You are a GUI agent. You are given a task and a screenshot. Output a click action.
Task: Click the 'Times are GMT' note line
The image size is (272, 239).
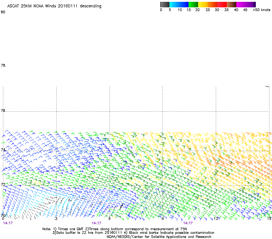(115, 229)
